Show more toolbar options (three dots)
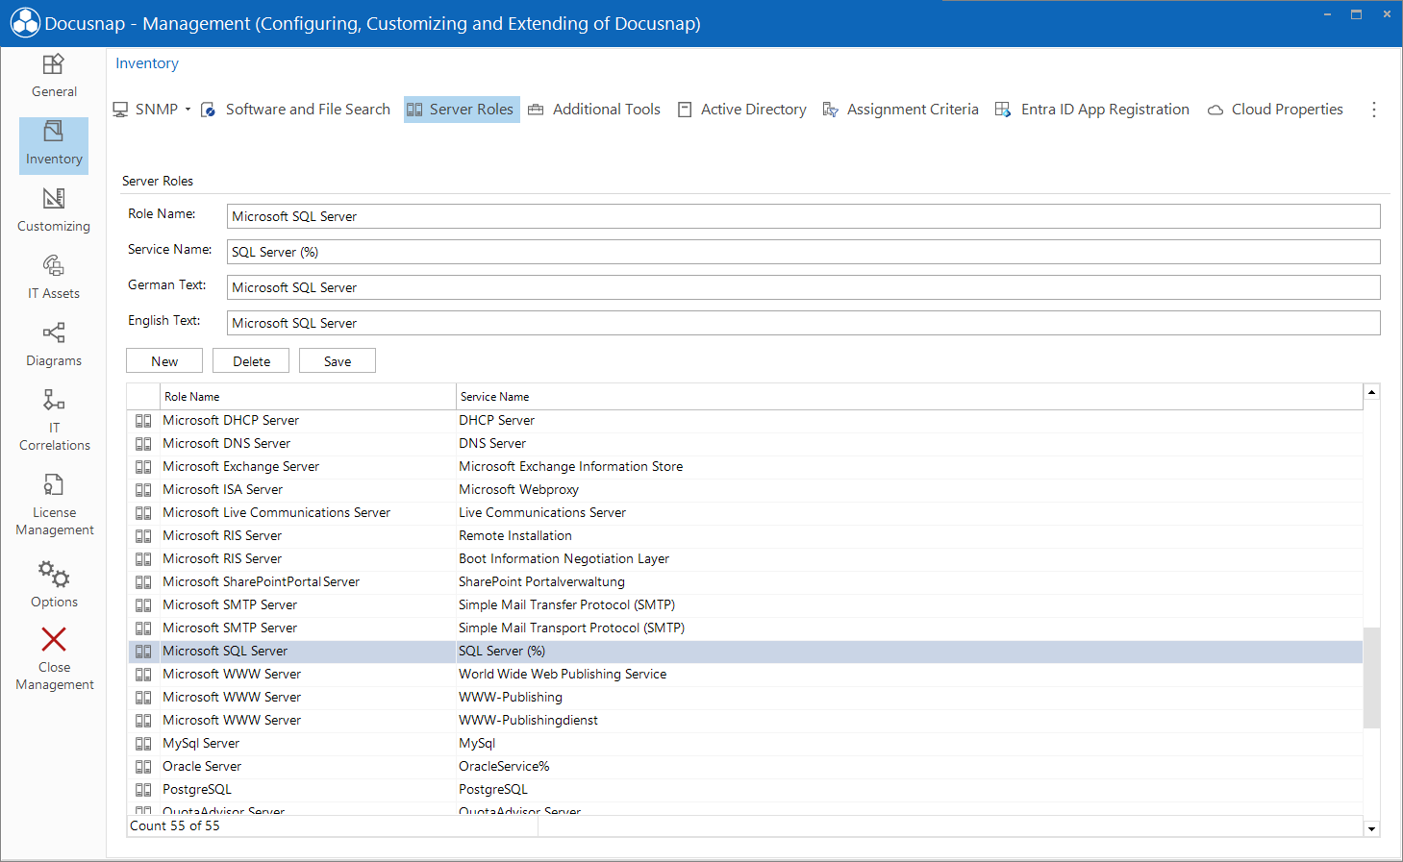Viewport: 1403px width, 862px height. point(1374,110)
